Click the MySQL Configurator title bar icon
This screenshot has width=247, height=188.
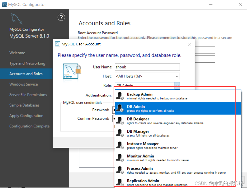click(x=4, y=4)
